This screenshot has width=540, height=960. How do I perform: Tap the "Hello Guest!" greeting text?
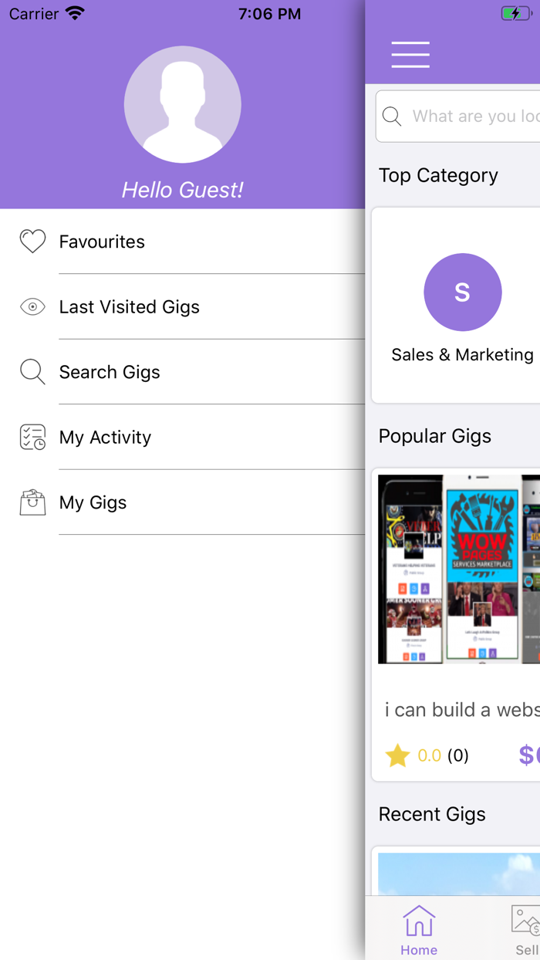click(x=183, y=190)
